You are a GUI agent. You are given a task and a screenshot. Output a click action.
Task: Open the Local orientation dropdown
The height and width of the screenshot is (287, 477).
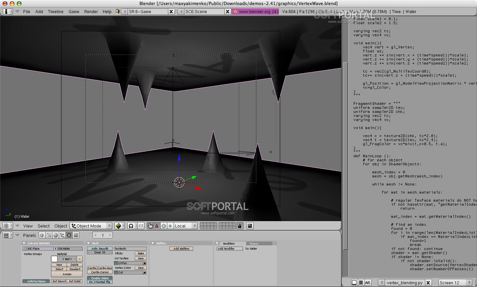pyautogui.click(x=185, y=226)
